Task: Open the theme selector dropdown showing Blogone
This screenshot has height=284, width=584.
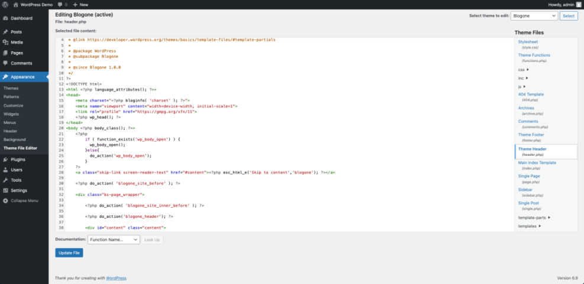Action: tap(534, 16)
